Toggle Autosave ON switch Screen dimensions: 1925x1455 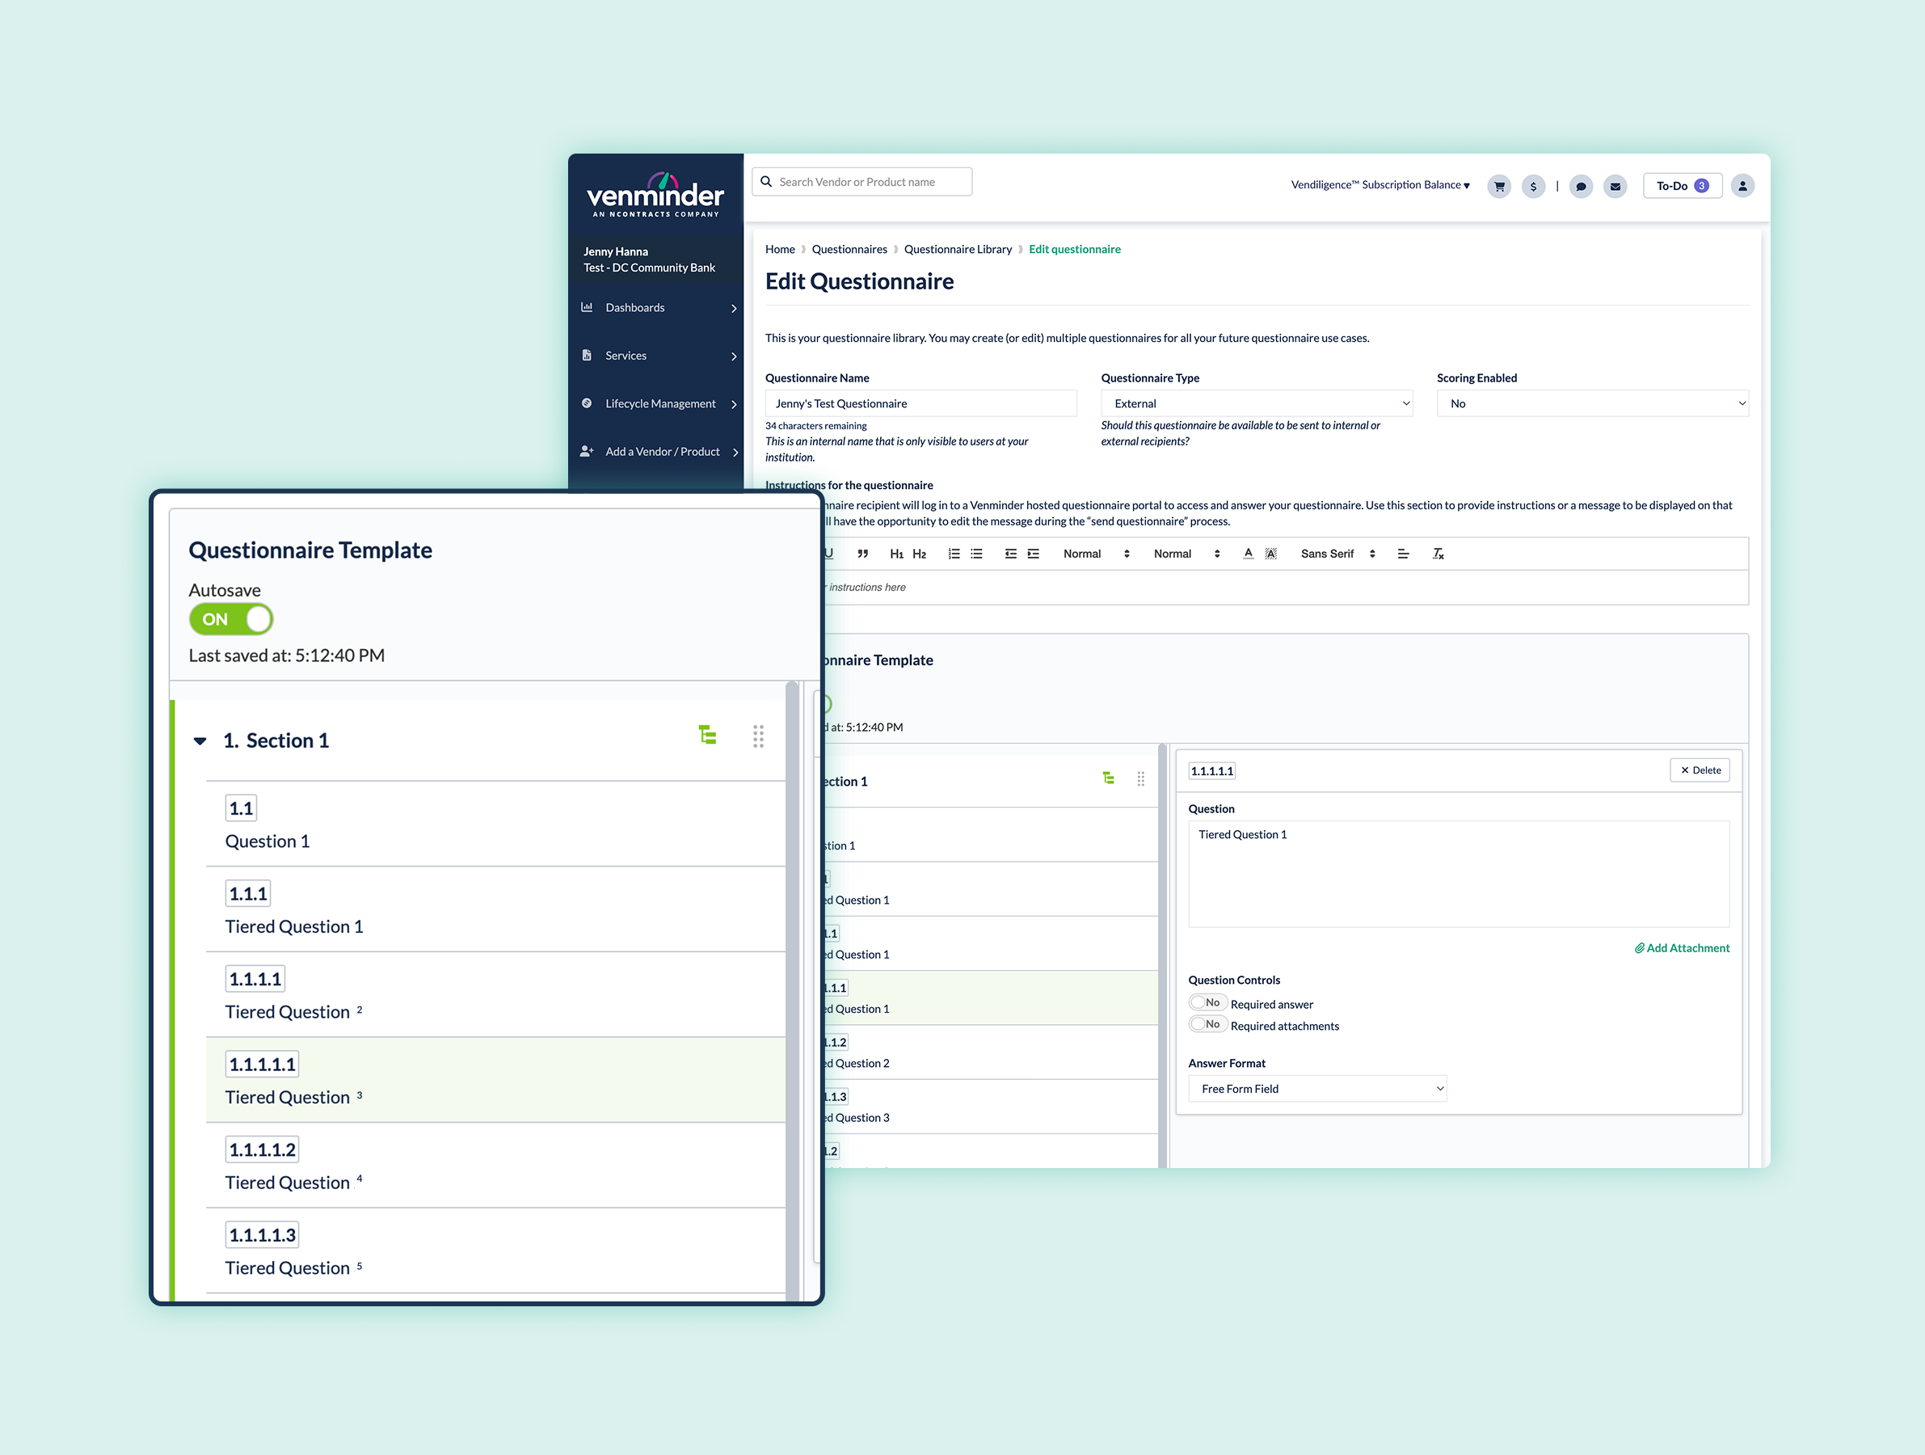(230, 620)
